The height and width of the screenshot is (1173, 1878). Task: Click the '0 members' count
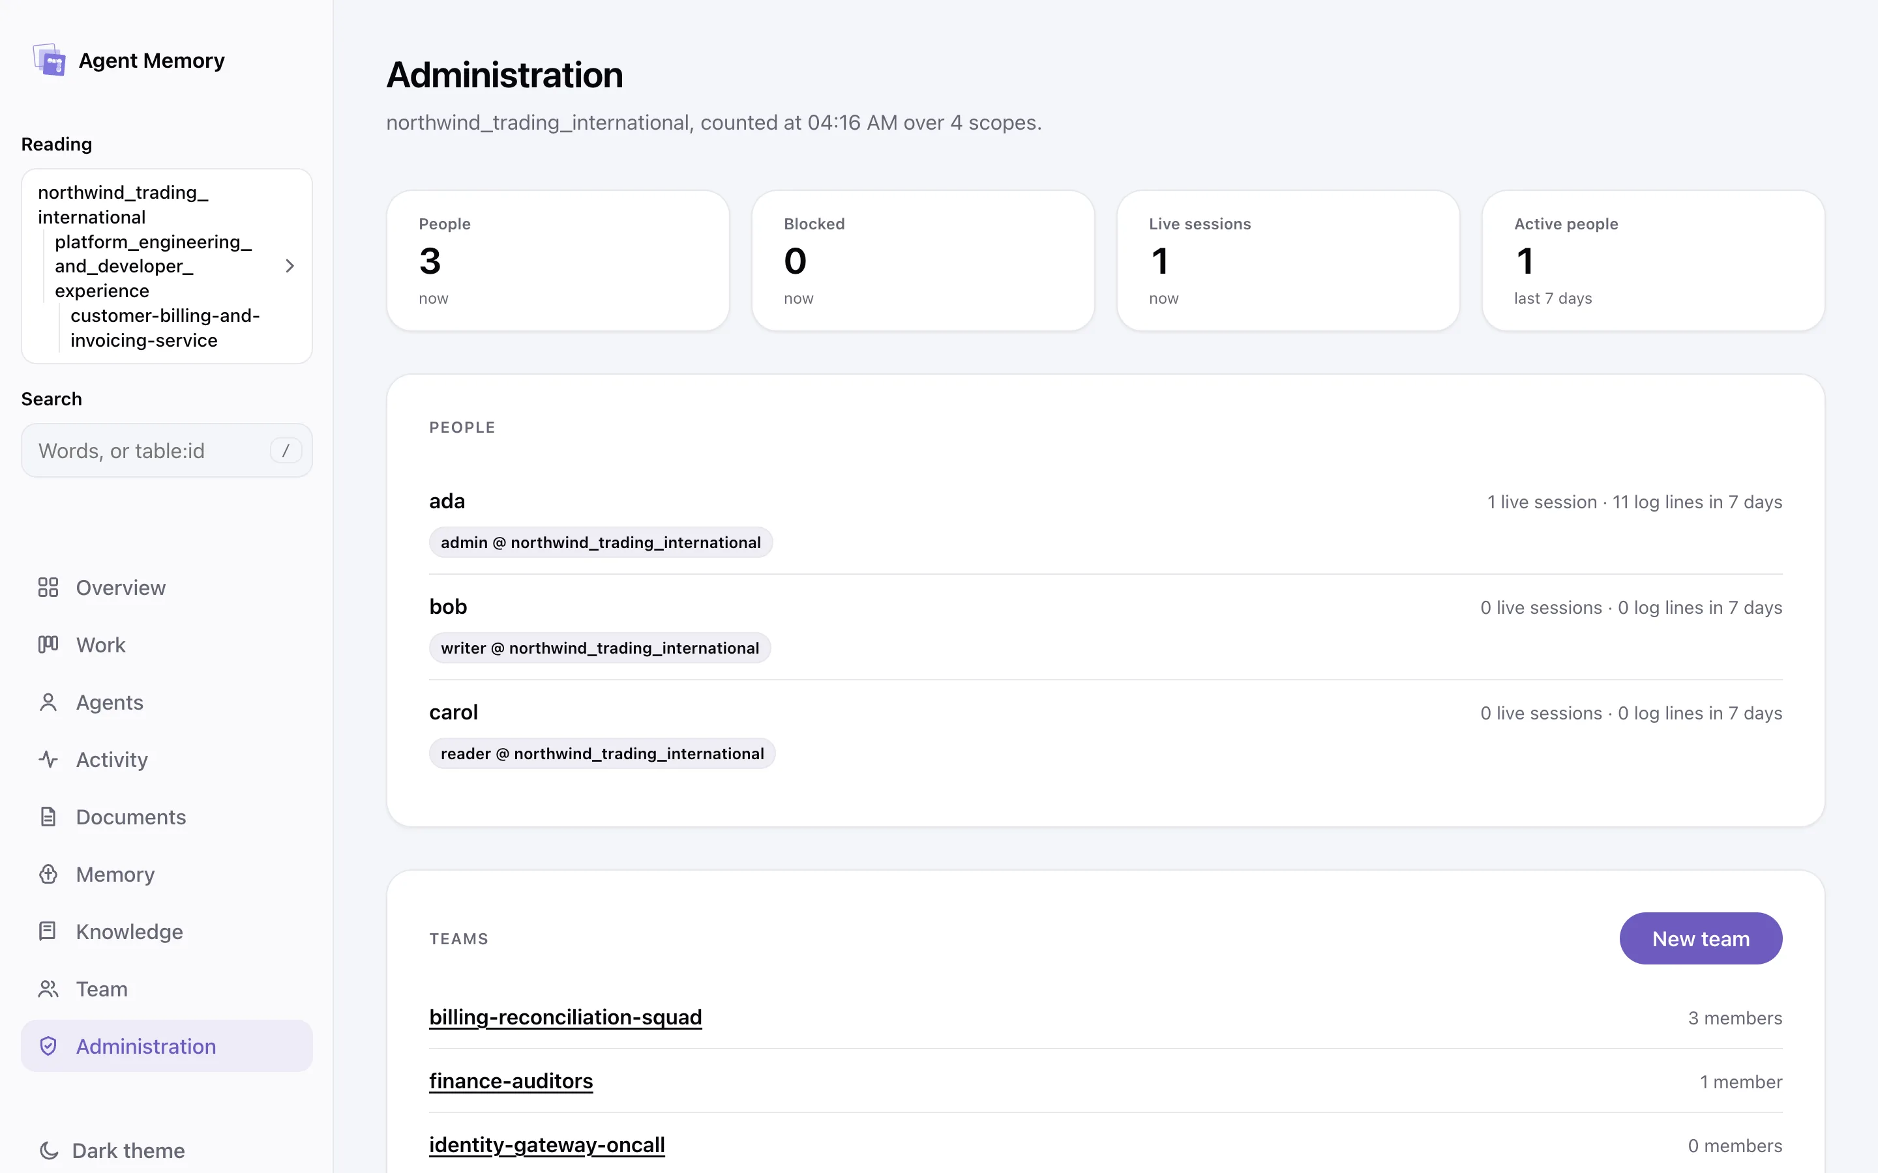(x=1735, y=1146)
